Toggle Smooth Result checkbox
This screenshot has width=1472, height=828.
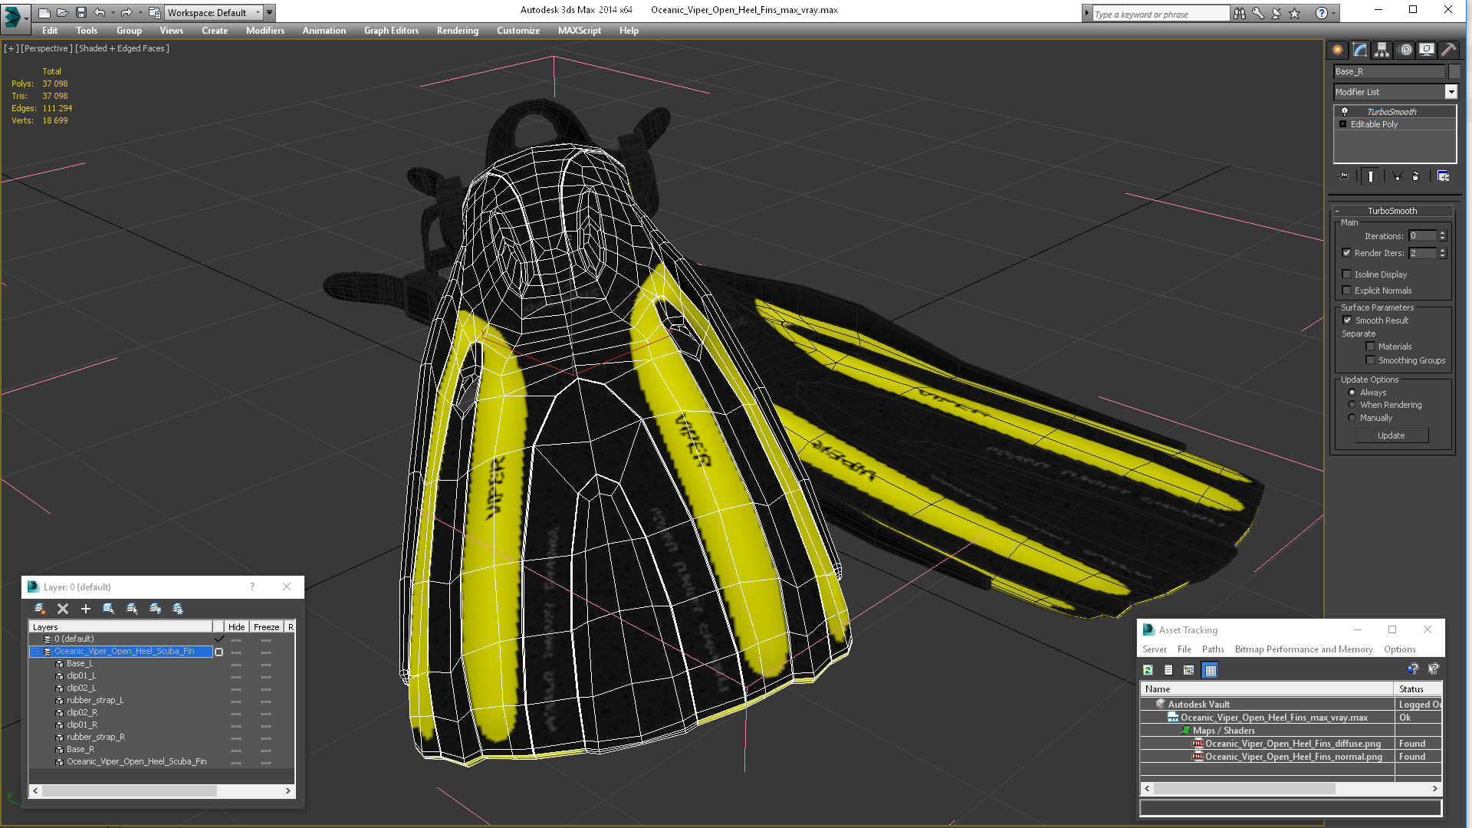[1348, 320]
